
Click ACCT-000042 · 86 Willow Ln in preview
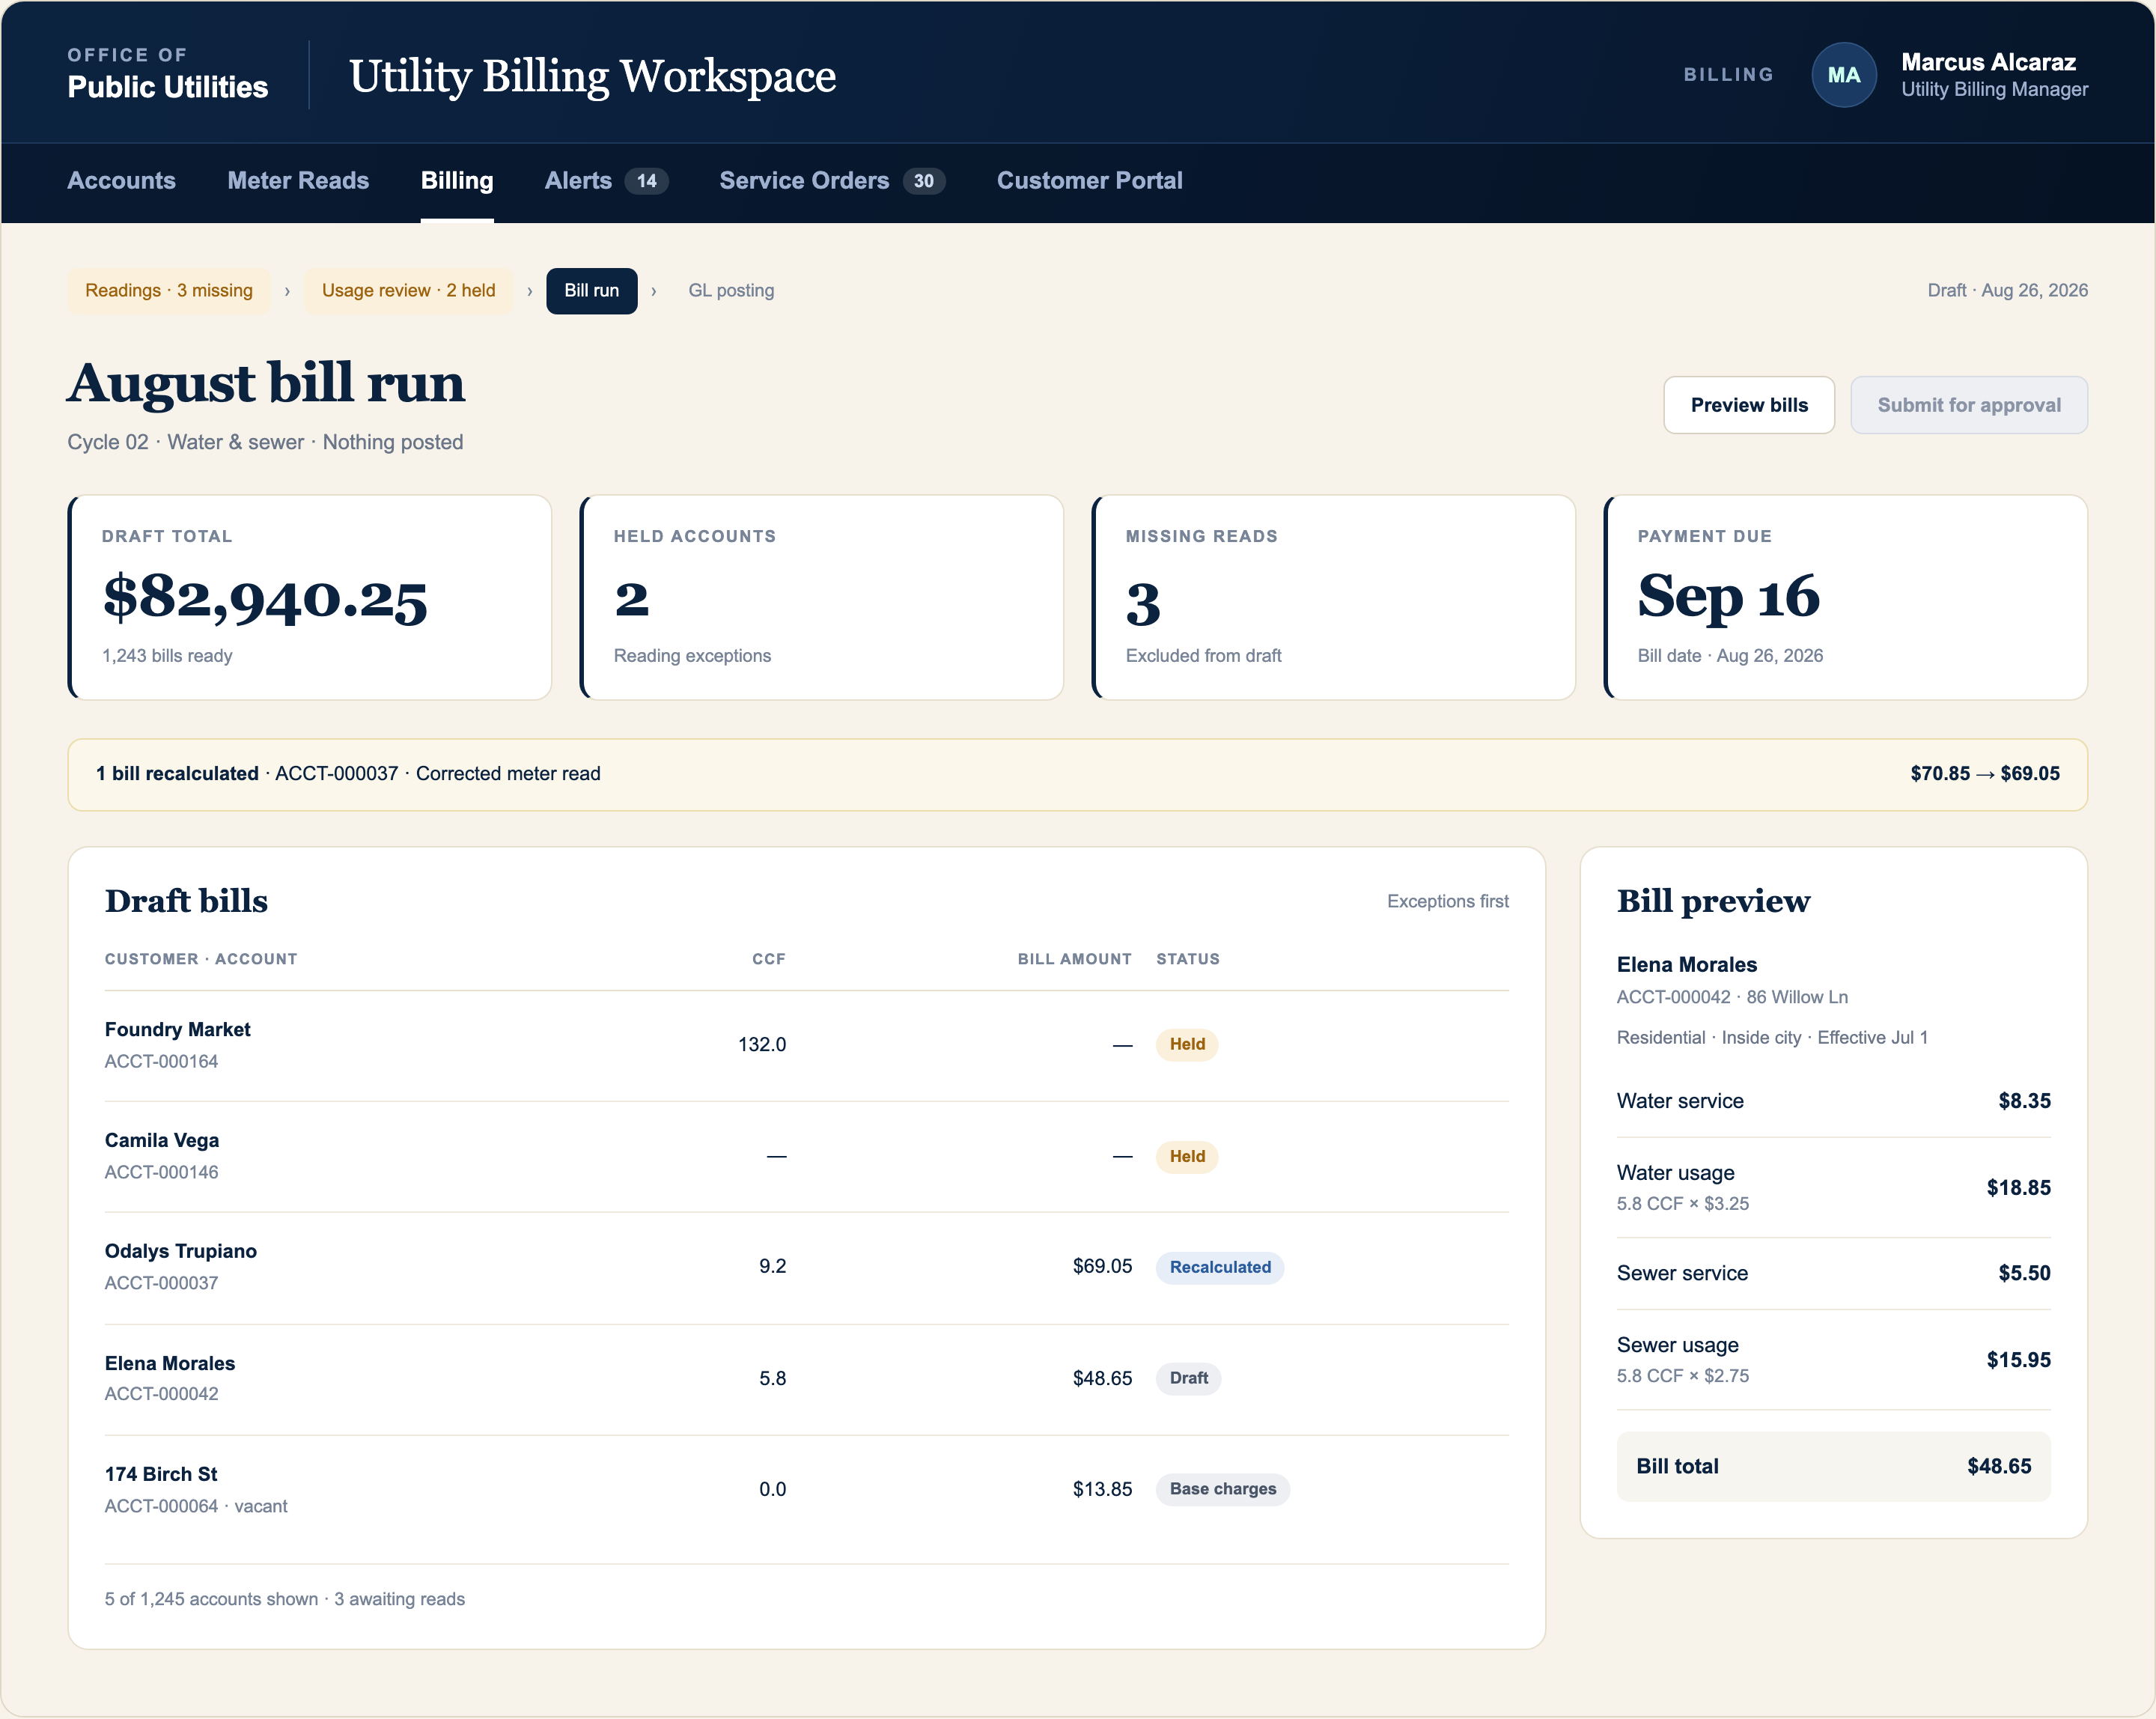pos(1732,998)
